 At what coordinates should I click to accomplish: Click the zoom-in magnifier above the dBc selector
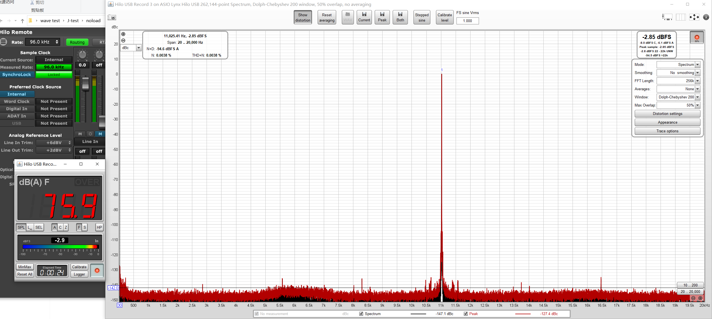click(x=123, y=34)
